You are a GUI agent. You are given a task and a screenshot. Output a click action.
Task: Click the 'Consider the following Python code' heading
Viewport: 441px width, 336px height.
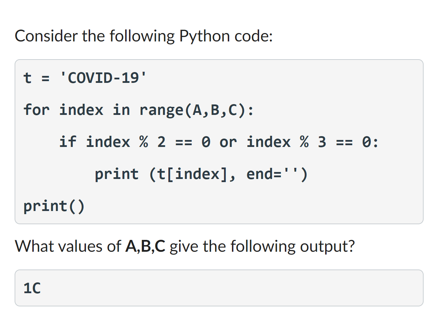[x=144, y=36]
